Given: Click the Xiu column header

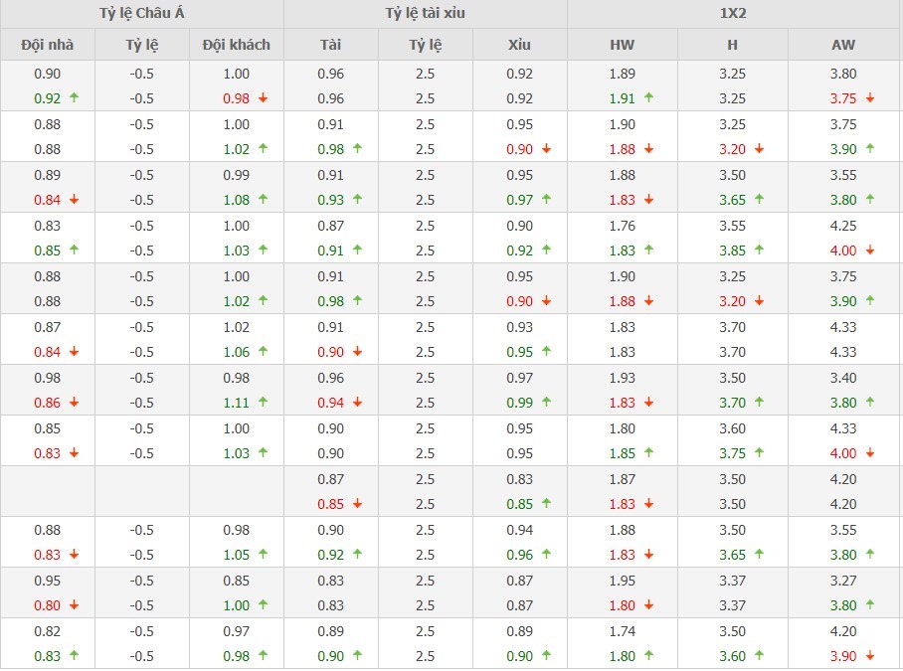Looking at the screenshot, I should coord(519,45).
